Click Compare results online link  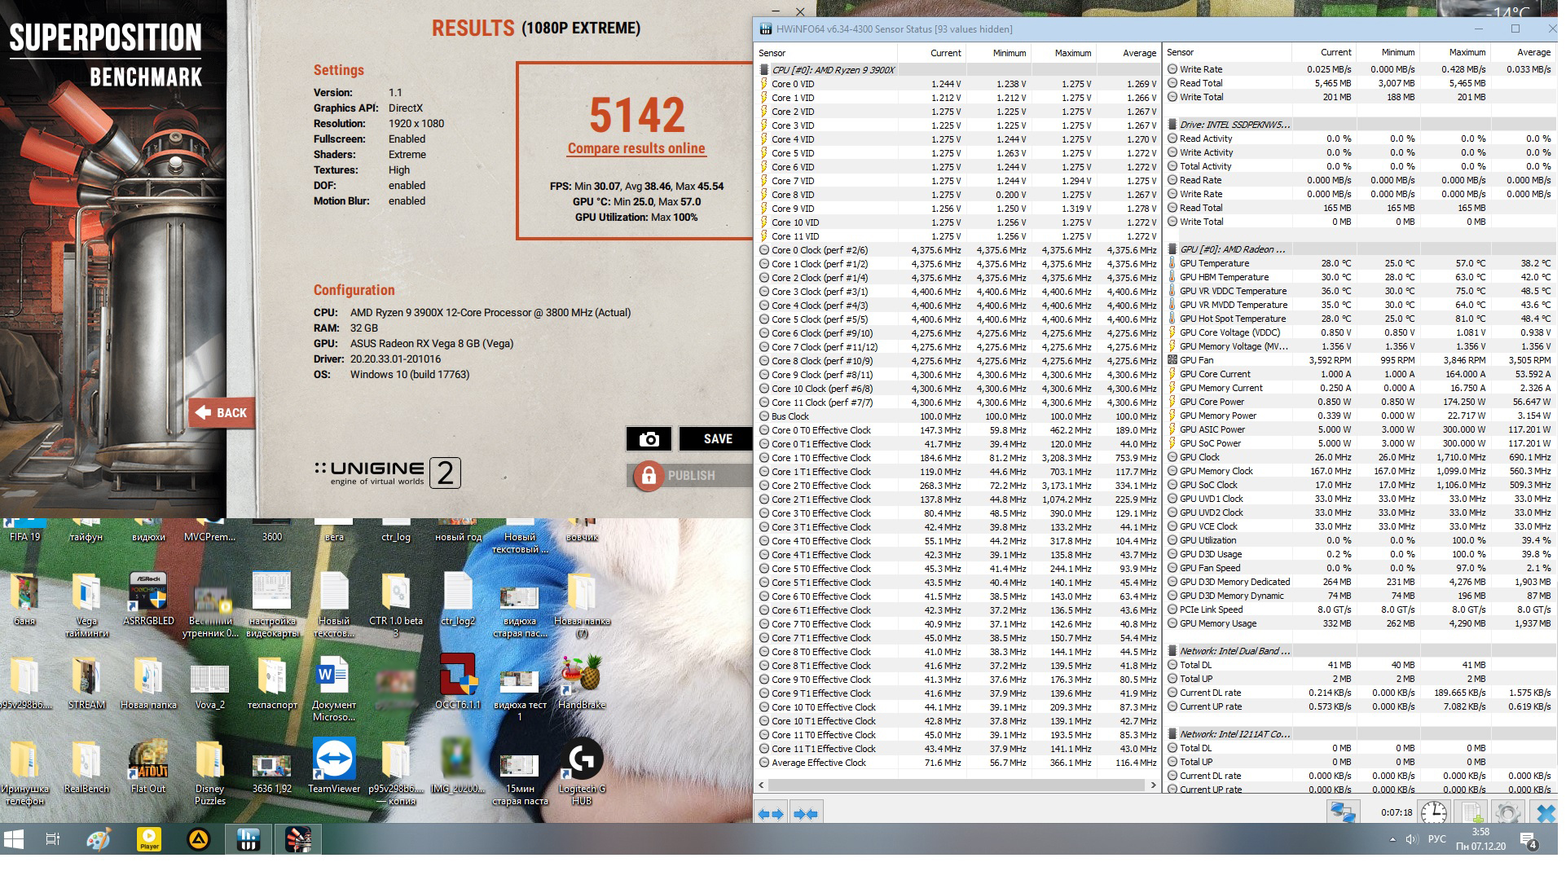click(x=636, y=149)
